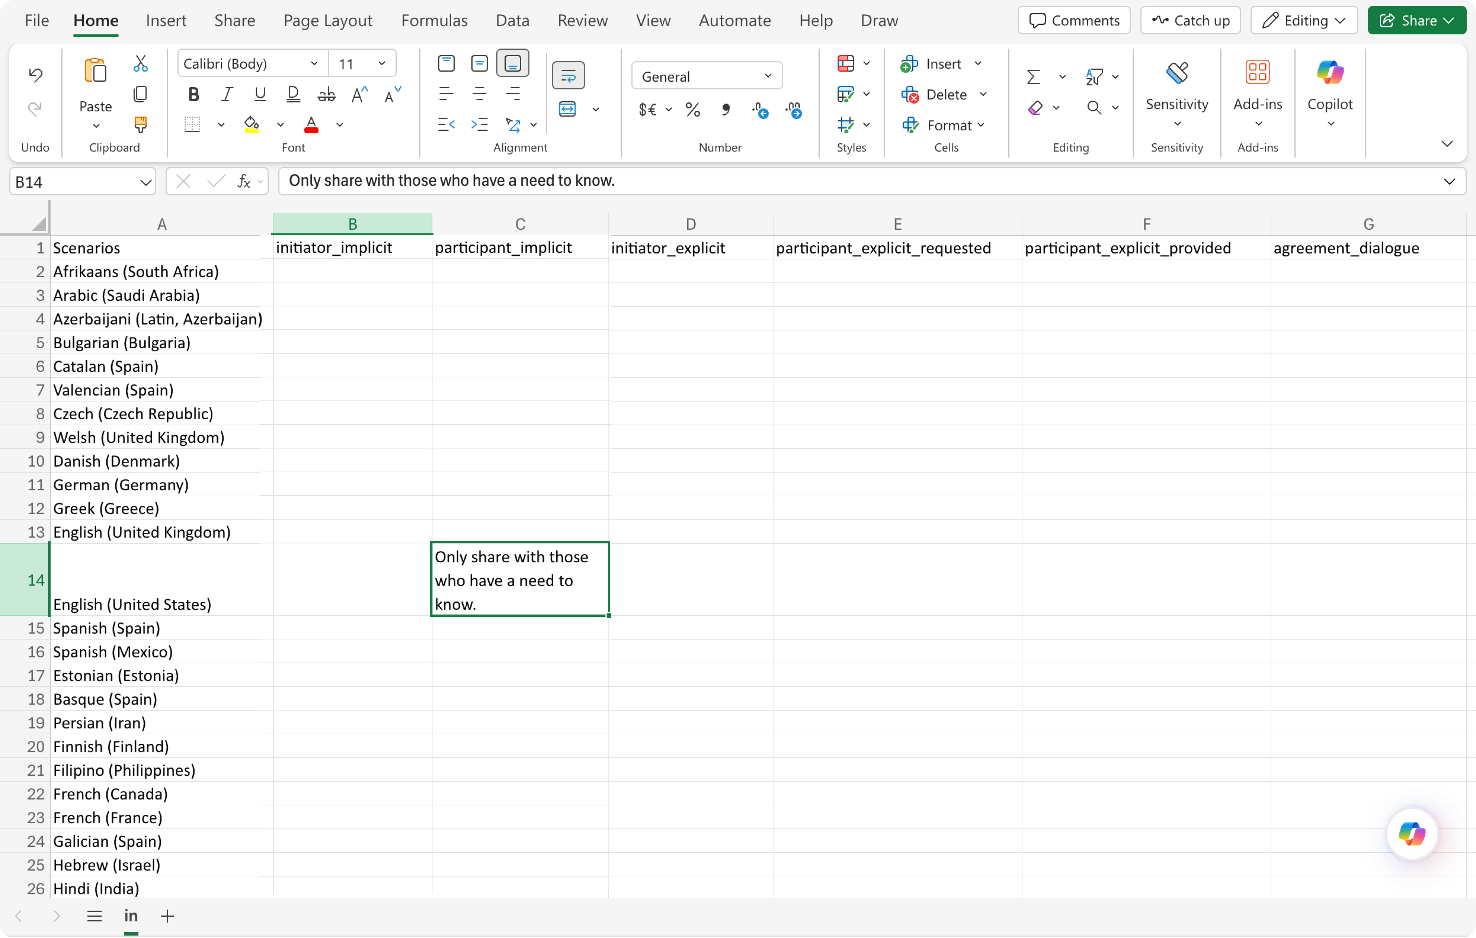Image resolution: width=1476 pixels, height=938 pixels.
Task: Click the green Share button
Action: 1417,20
